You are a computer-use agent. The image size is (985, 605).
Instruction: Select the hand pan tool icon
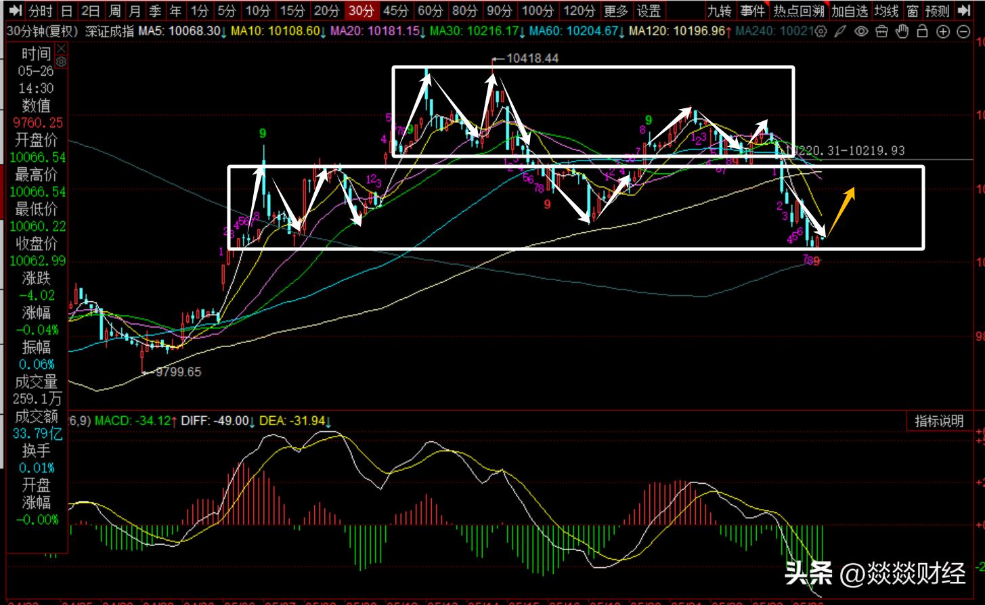[x=902, y=32]
